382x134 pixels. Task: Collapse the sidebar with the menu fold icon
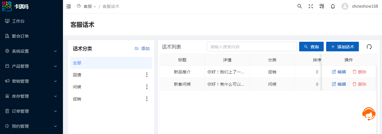[69, 7]
